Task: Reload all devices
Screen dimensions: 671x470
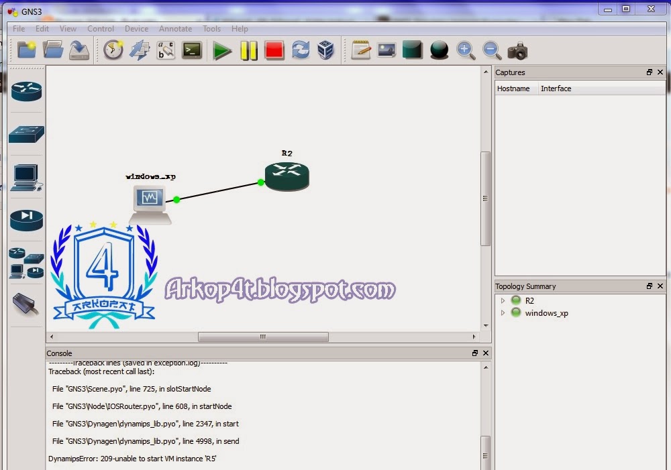Action: click(301, 50)
